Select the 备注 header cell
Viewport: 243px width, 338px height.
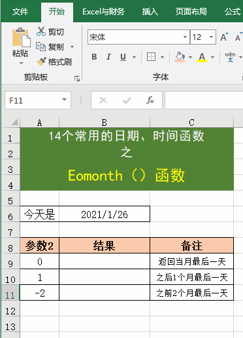point(191,246)
